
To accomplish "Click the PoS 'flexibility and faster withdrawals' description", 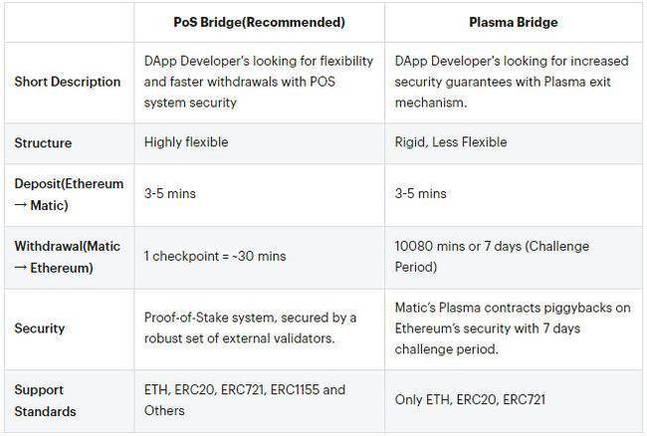I will pos(259,82).
